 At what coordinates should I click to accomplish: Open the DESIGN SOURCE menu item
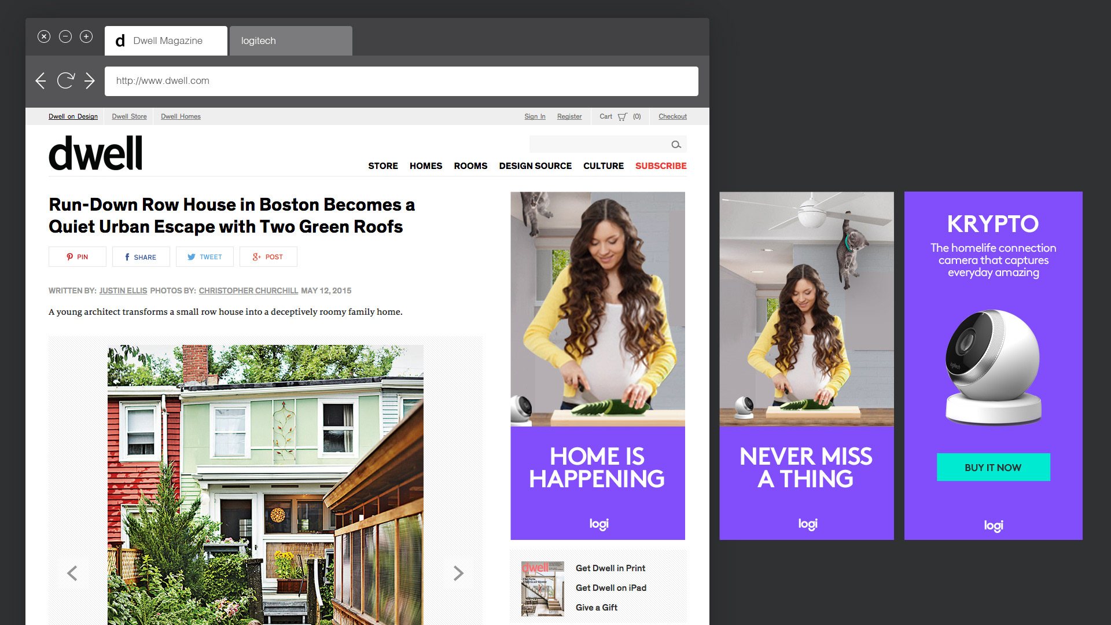(x=535, y=166)
